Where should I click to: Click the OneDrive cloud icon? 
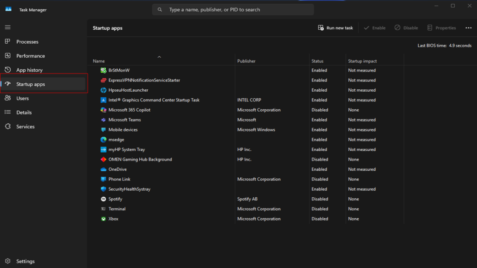[103, 169]
